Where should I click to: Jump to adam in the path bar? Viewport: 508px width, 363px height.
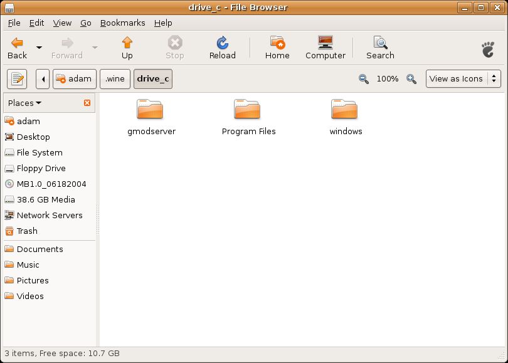[74, 79]
